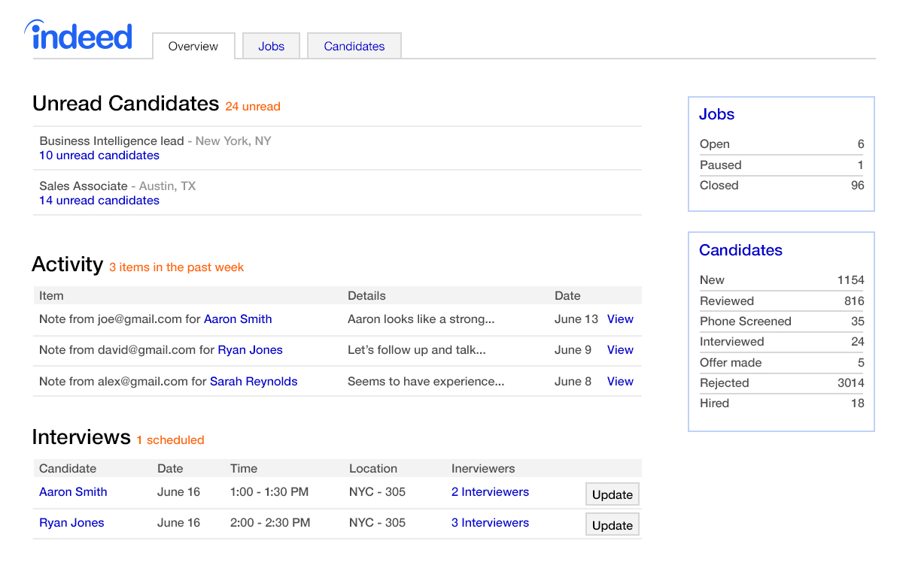Screen dimensions: 909x577
Task: Open Aaron Smith in Activity notes
Action: click(x=238, y=319)
